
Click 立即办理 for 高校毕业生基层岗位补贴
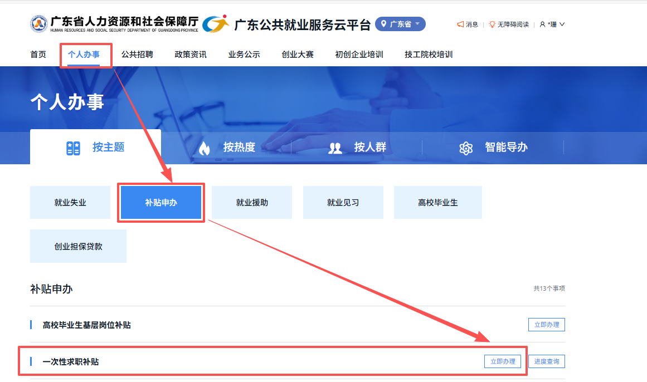(546, 325)
